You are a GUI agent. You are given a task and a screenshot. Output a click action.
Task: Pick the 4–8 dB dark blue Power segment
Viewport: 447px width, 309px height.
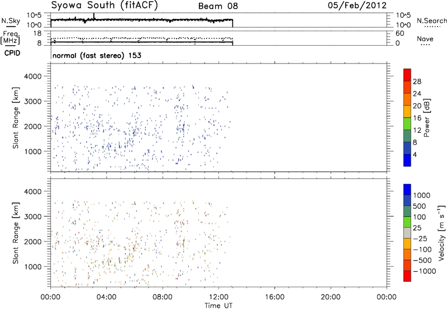click(407, 148)
